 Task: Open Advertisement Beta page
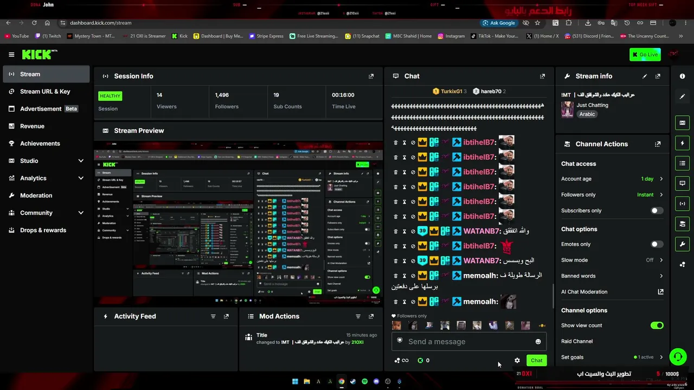46,109
